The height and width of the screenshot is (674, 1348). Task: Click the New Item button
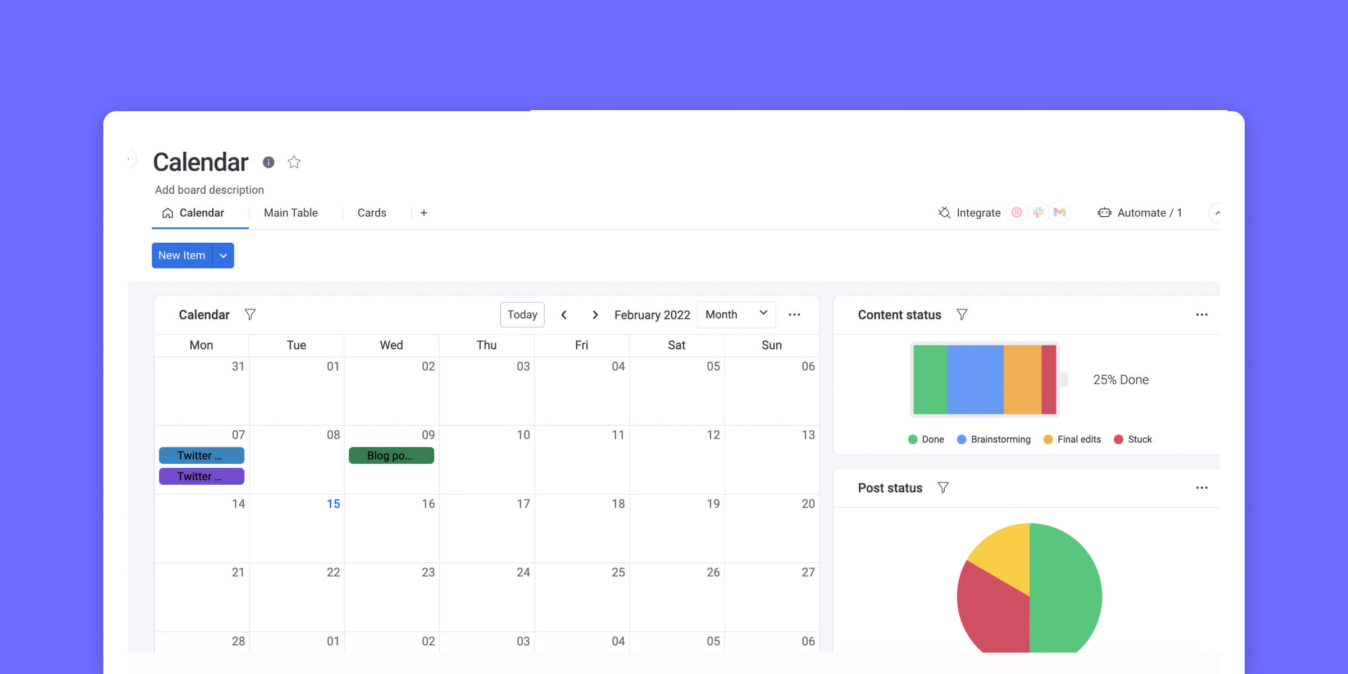(181, 254)
